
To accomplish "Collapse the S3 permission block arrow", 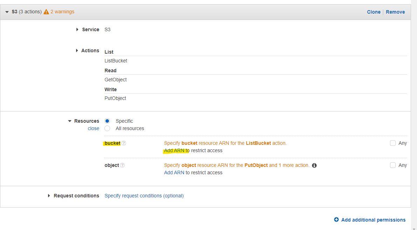I will tap(7, 12).
